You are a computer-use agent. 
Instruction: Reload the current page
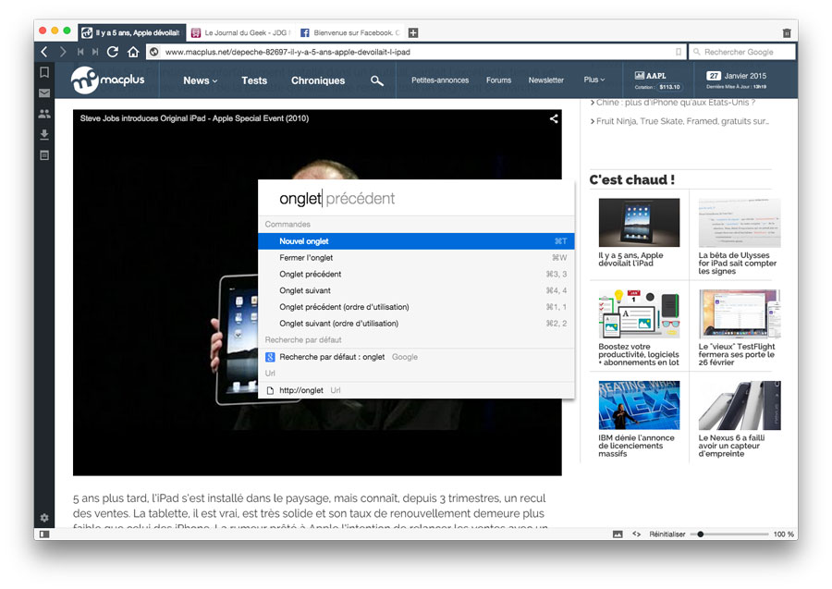point(113,52)
